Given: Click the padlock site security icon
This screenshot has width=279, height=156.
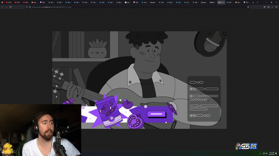Looking at the screenshot, I should [x=30, y=7].
